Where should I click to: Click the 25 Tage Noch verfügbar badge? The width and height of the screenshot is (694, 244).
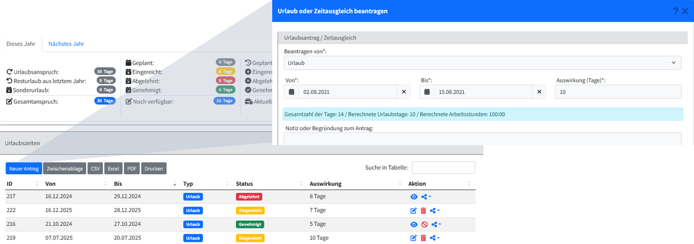(x=224, y=101)
